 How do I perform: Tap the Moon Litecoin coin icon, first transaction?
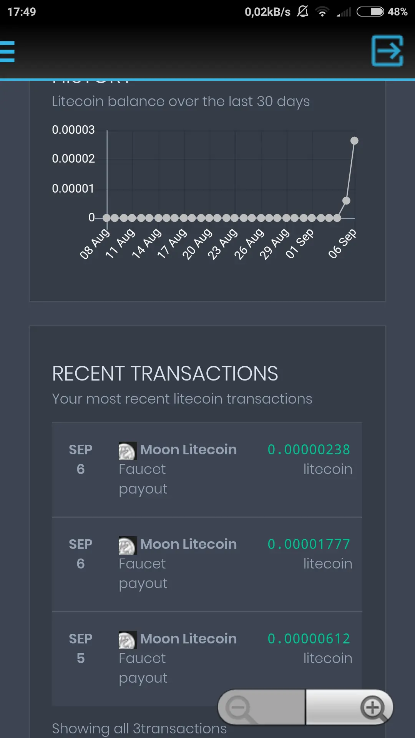click(128, 451)
